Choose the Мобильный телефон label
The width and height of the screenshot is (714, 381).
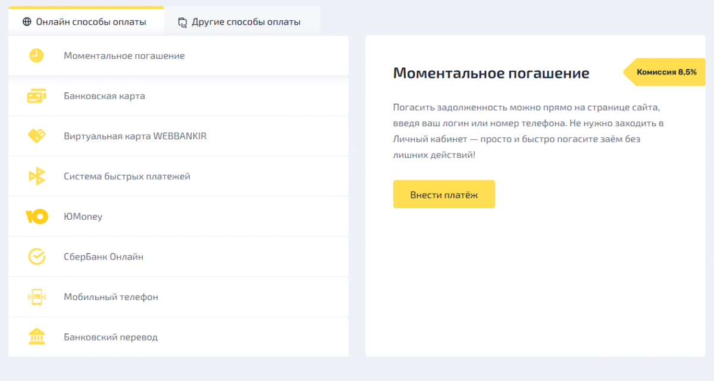point(111,297)
